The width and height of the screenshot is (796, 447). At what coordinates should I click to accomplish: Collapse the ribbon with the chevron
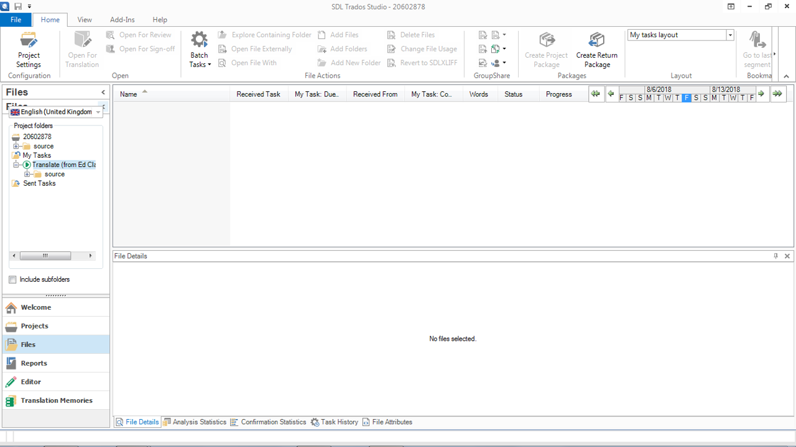(x=786, y=76)
